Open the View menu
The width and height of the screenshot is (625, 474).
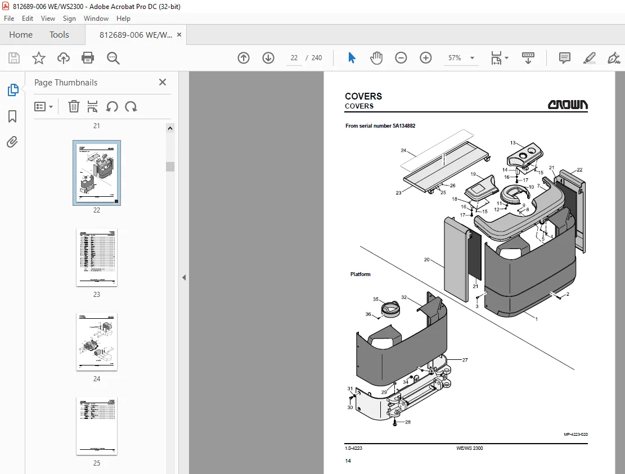48,19
